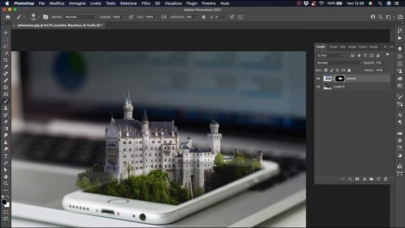The height and width of the screenshot is (228, 405).
Task: Toggle type layers filter
Action: click(x=365, y=55)
